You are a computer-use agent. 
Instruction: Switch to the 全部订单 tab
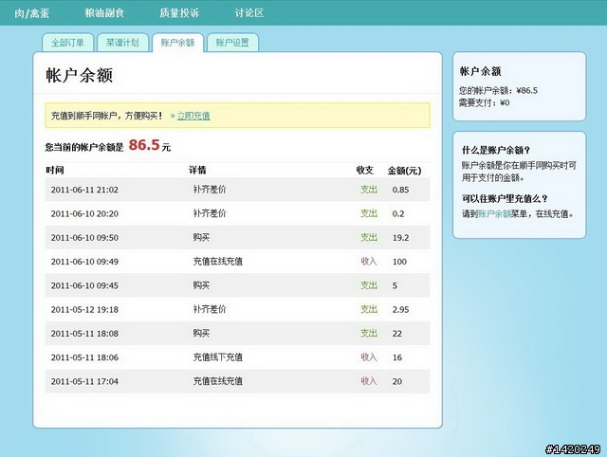pos(67,43)
